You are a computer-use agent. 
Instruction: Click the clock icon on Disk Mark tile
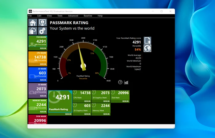coord(113,92)
